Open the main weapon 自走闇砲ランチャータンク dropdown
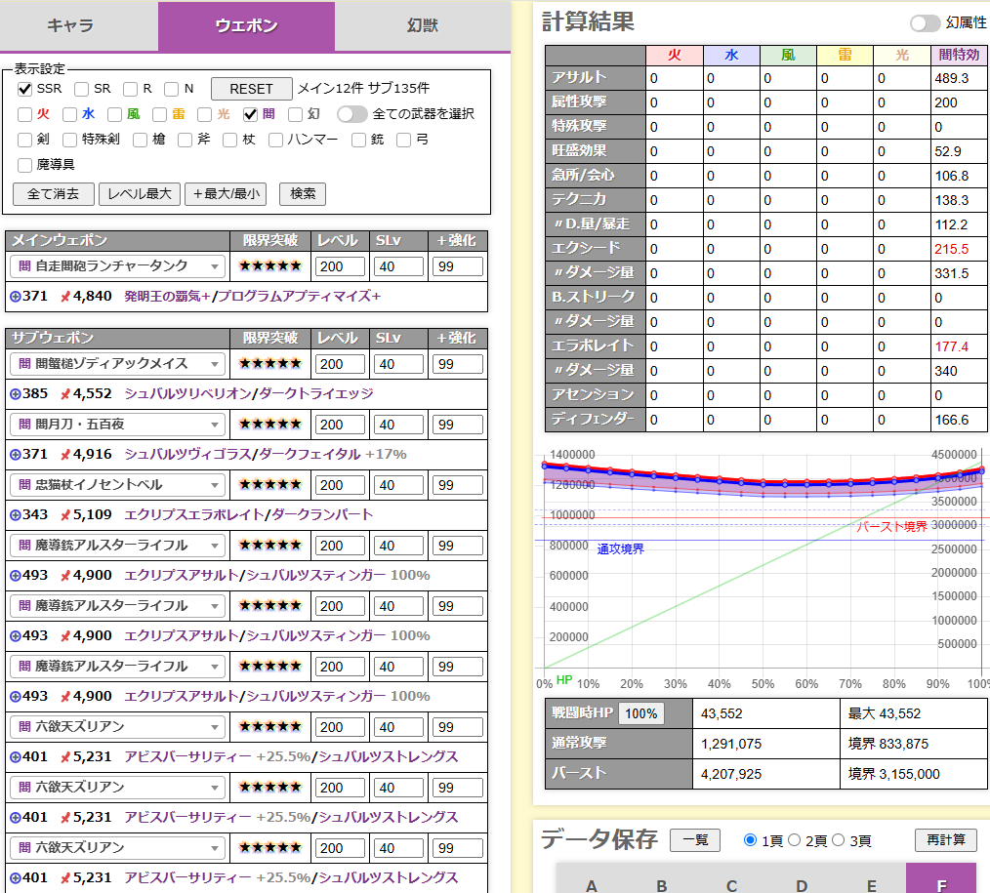Screen dimensions: 990x893 (x=117, y=266)
